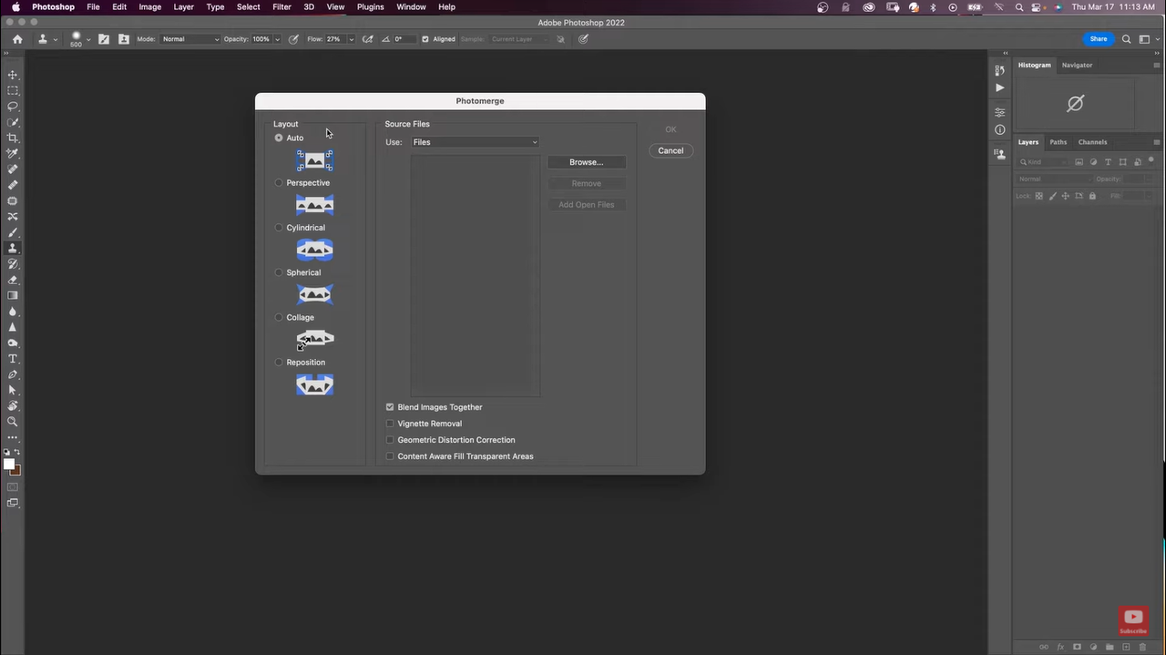
Task: Open the Opacity 100% dropdown arrow
Action: point(277,39)
